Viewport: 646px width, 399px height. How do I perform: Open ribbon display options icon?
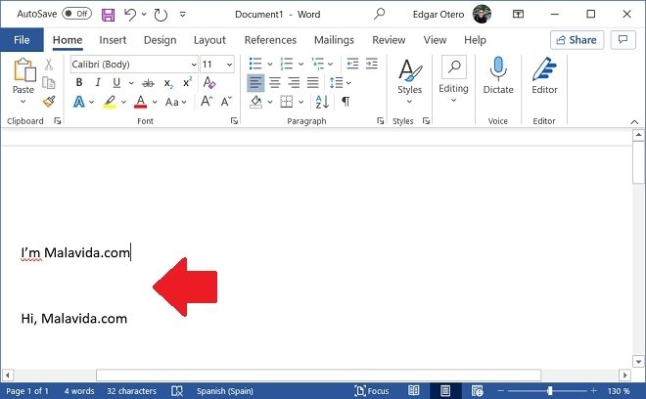pyautogui.click(x=518, y=14)
